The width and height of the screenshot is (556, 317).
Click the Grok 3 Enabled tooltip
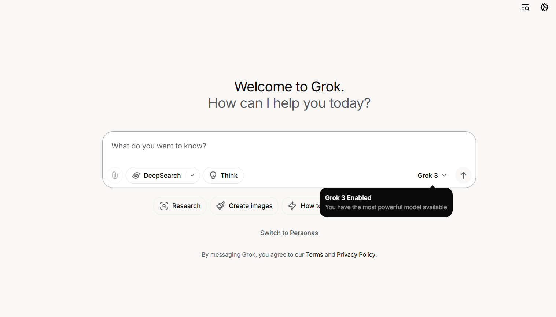386,202
